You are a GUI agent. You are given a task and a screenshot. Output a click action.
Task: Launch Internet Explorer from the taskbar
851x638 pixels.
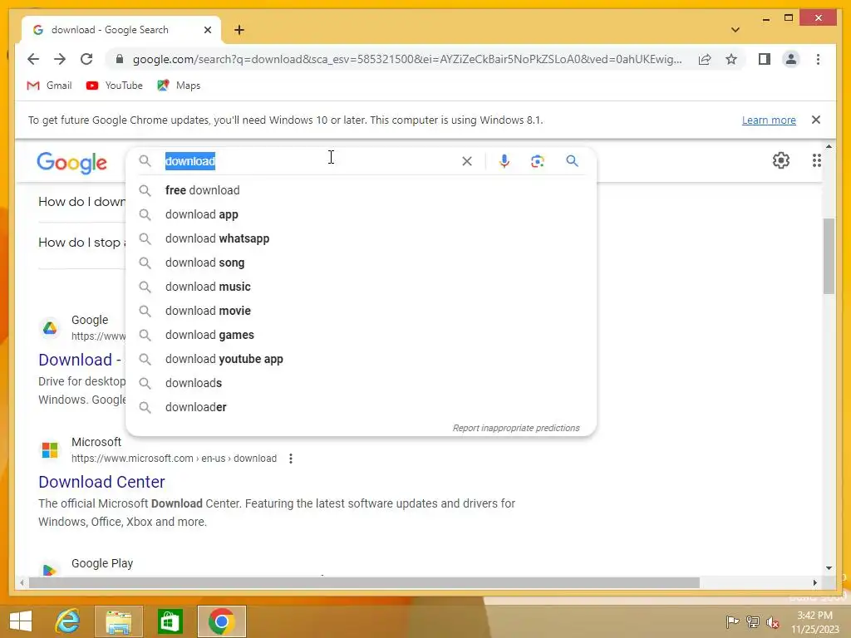click(68, 621)
